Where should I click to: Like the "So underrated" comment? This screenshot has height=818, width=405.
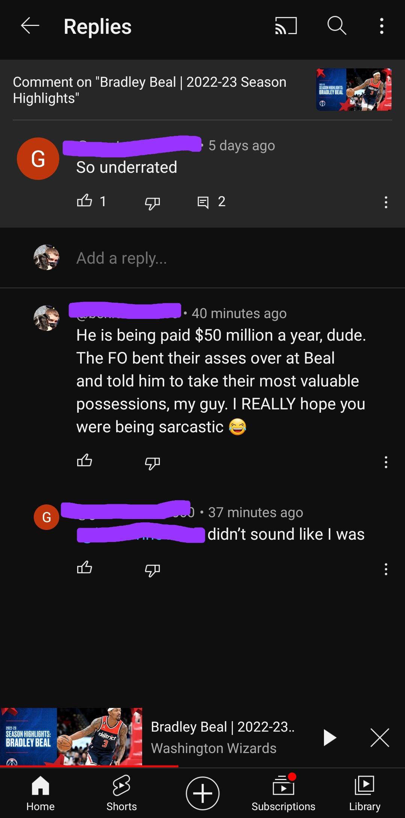click(84, 201)
